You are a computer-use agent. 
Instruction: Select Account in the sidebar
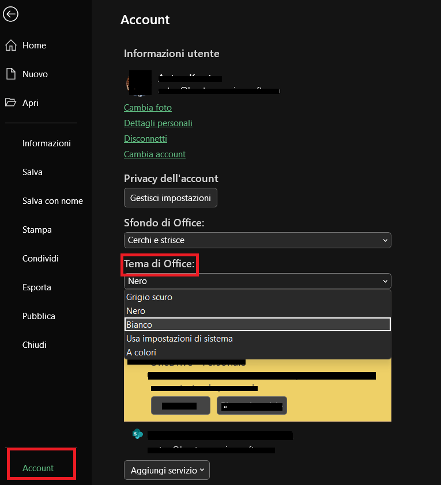pyautogui.click(x=37, y=468)
